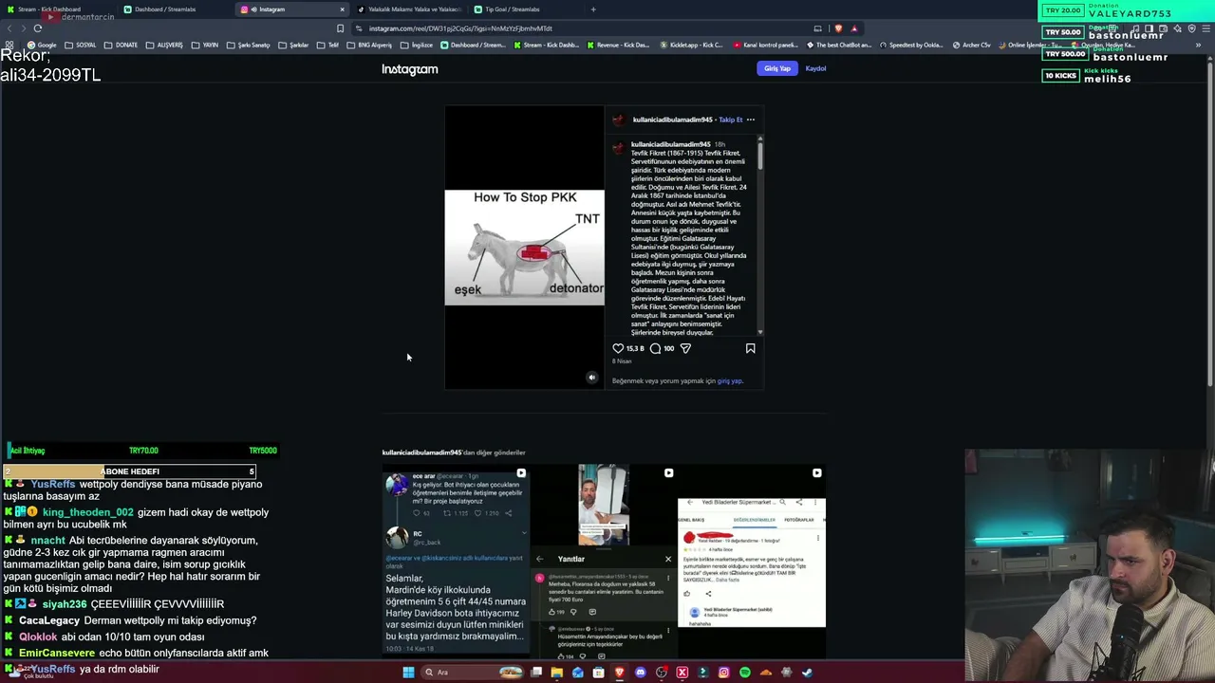Viewport: 1215px width, 683px height.
Task: Open the İngilizce bookmarks folder
Action: click(x=417, y=45)
